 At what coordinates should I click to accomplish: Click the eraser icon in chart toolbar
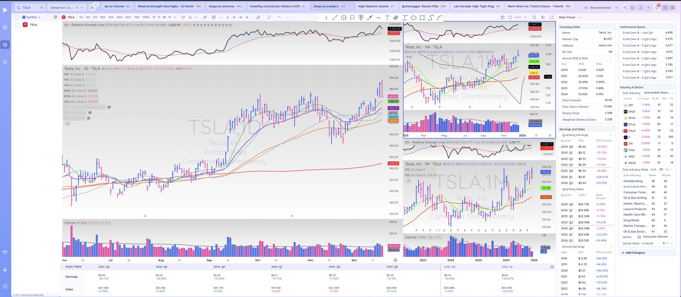(x=258, y=17)
